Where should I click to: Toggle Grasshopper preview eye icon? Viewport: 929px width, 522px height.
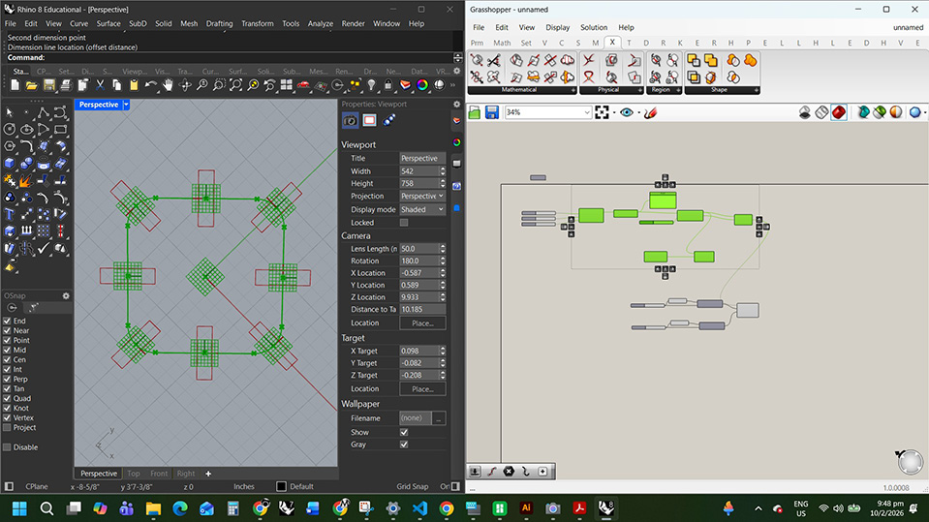tap(627, 112)
